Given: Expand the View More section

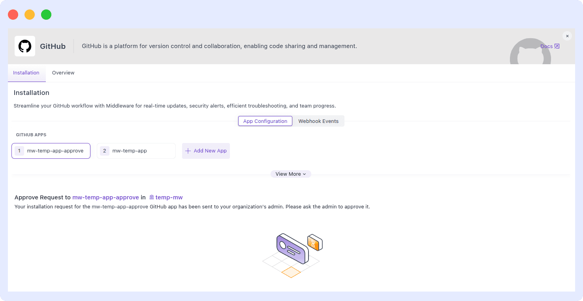Looking at the screenshot, I should point(291,174).
